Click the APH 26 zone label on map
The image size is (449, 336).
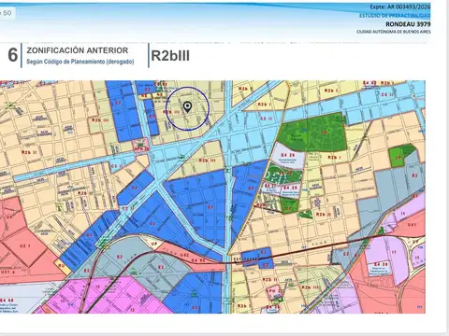[142, 149]
